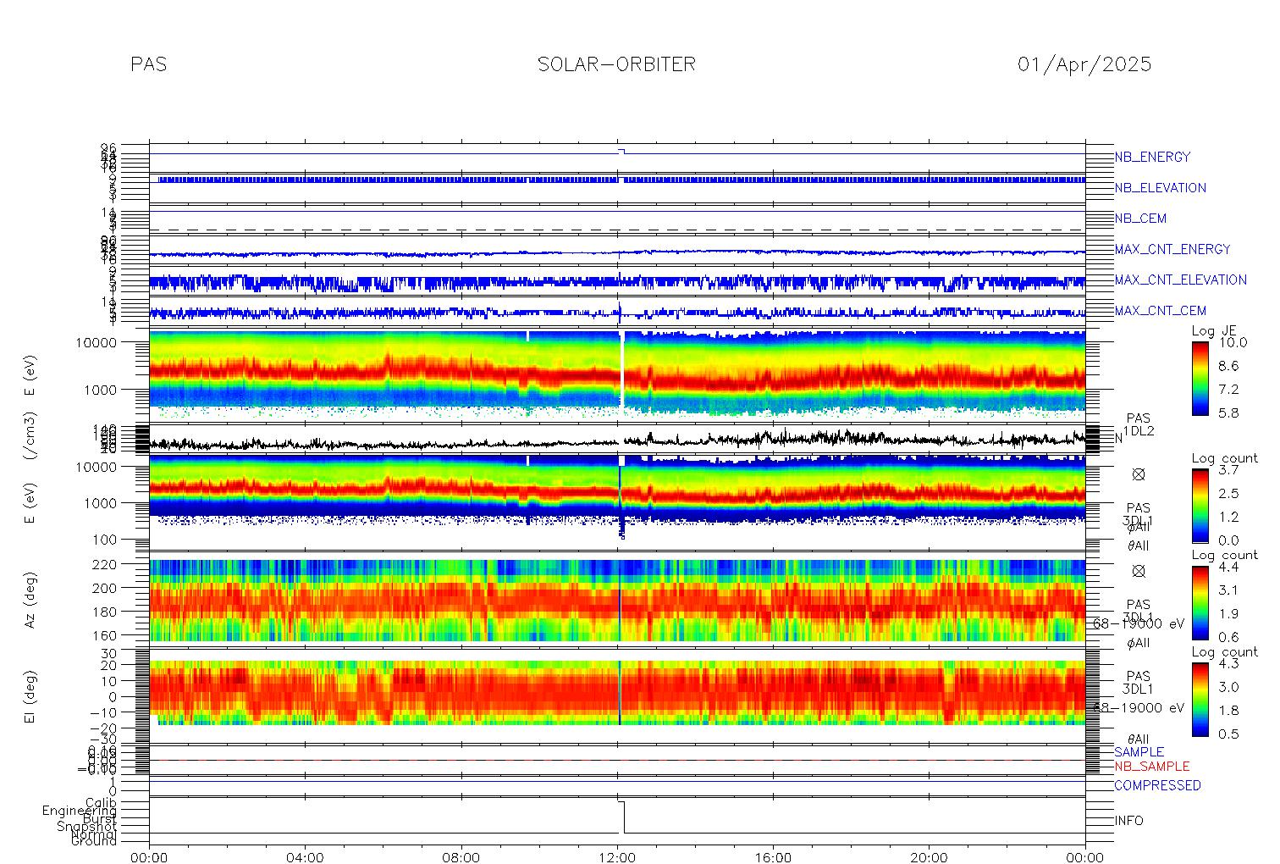Select the MAX_CNT_ELEVATION label
Screen dimensions: 1280x864
[x=1180, y=280]
